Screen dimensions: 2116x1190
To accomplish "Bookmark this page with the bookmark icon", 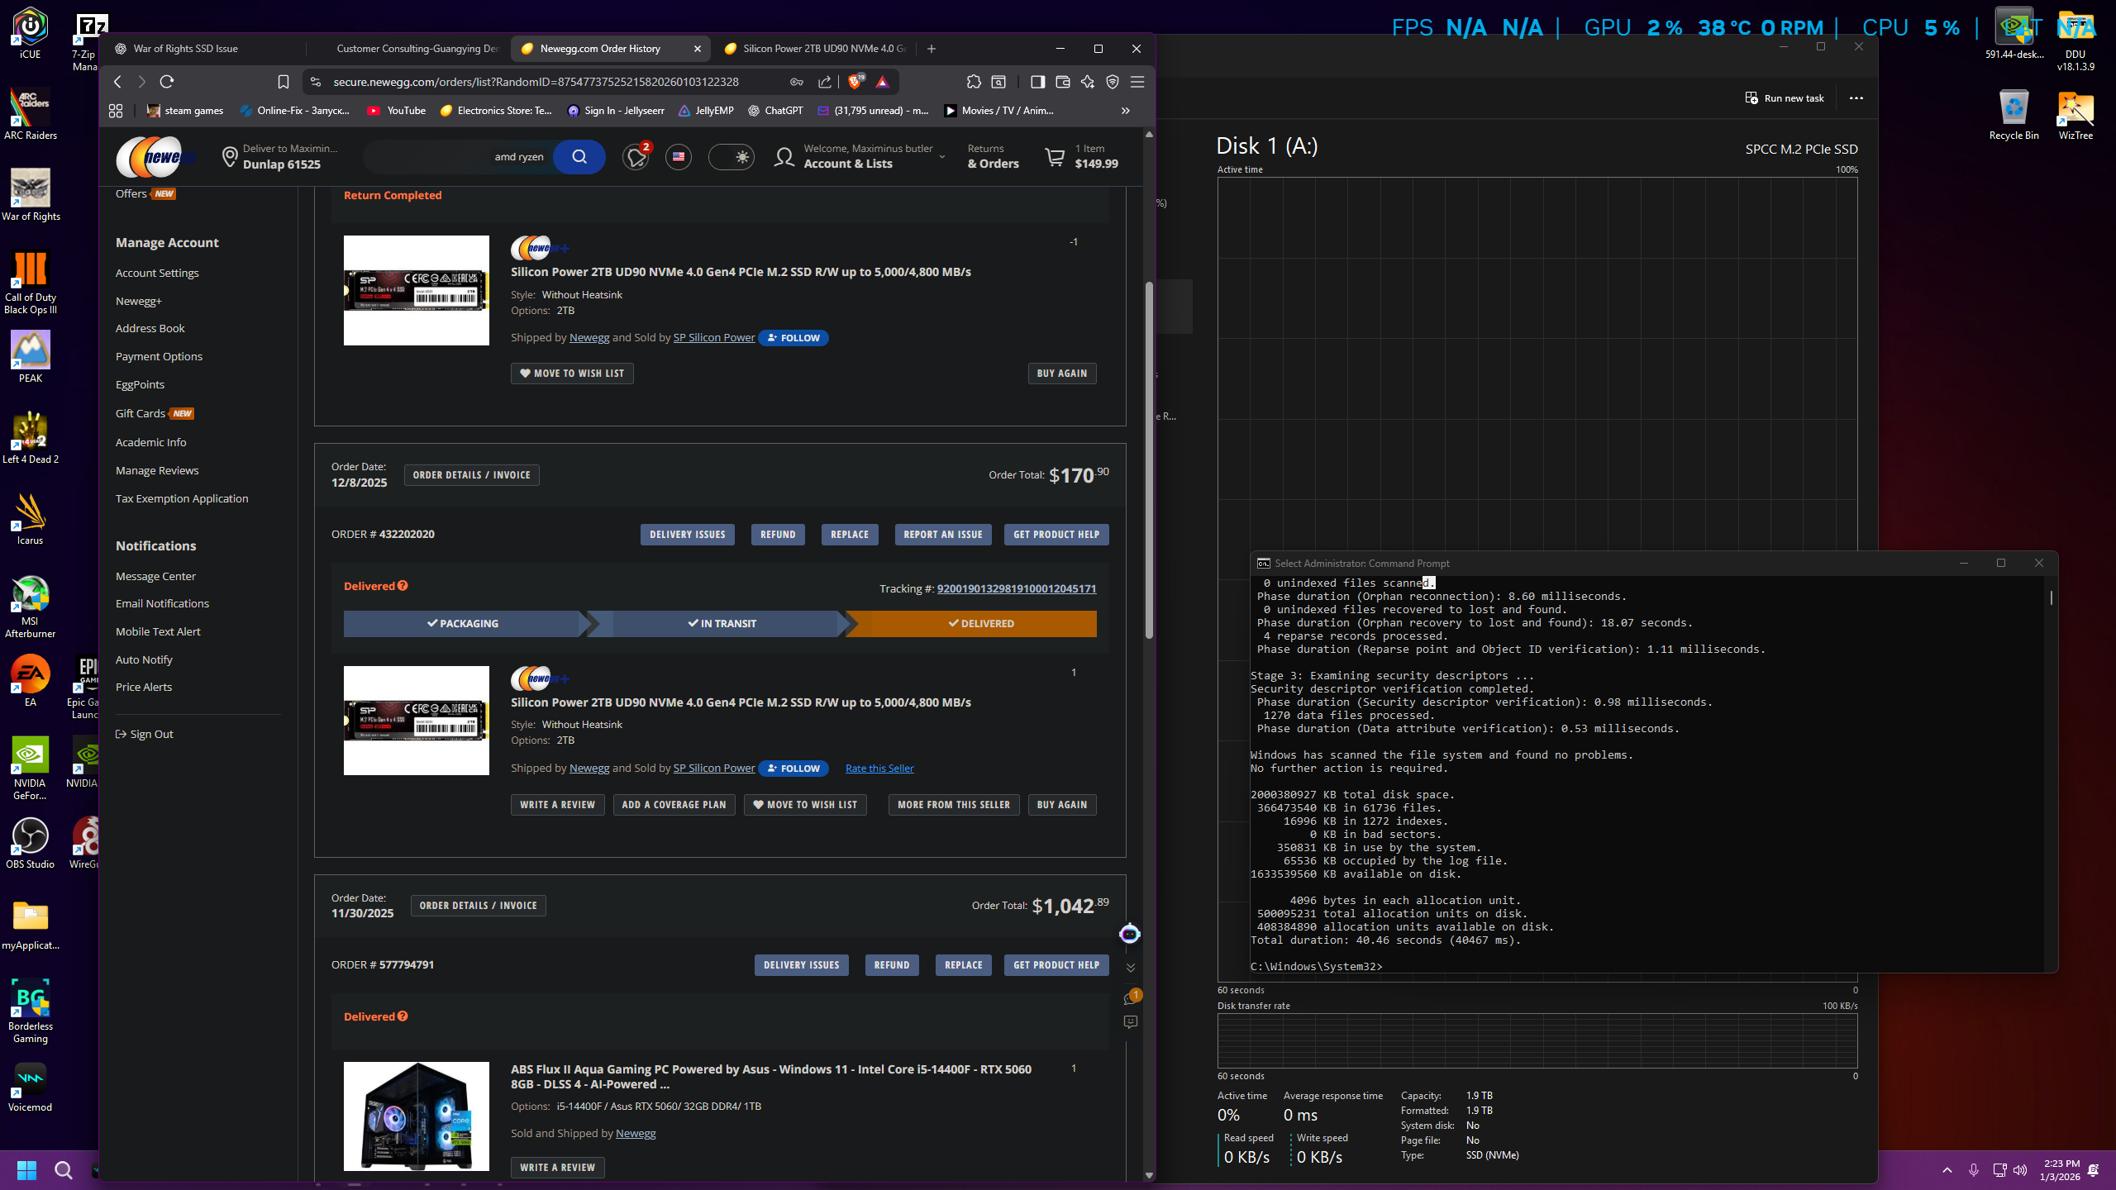I will point(284,82).
